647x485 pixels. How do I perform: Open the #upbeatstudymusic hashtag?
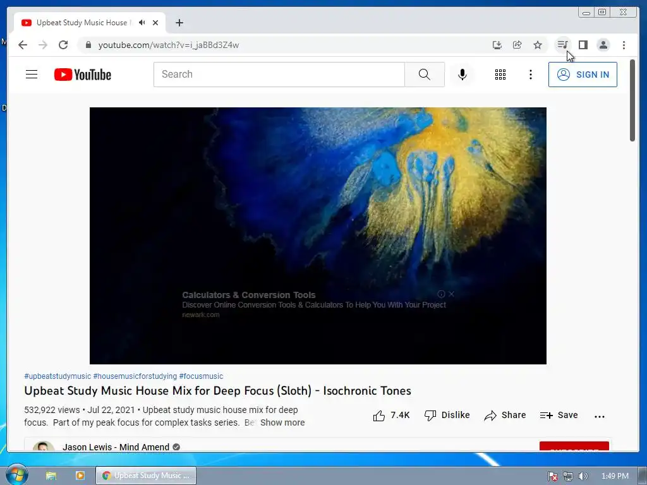(57, 376)
